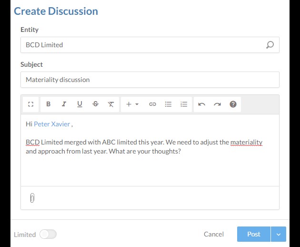Open editor help
300x247 pixels.
[233, 104]
